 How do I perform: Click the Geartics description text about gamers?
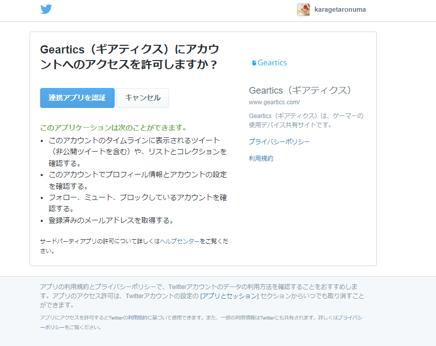tap(306, 119)
